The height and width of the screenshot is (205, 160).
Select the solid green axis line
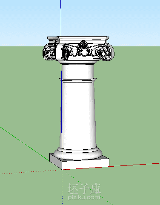pos(25,144)
